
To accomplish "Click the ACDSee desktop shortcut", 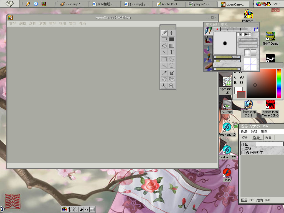I will click(x=227, y=107).
